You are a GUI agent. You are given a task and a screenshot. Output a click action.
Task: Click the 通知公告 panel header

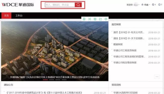[9, 85]
